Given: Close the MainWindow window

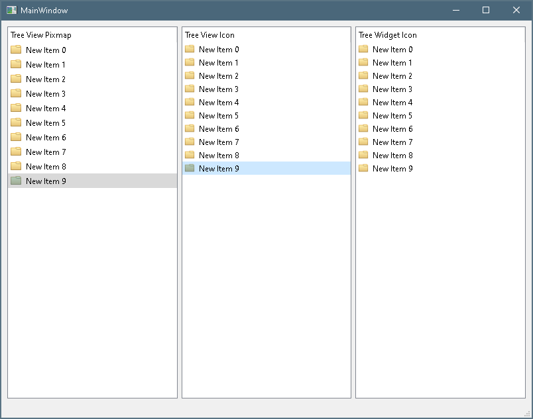Looking at the screenshot, I should coord(516,10).
